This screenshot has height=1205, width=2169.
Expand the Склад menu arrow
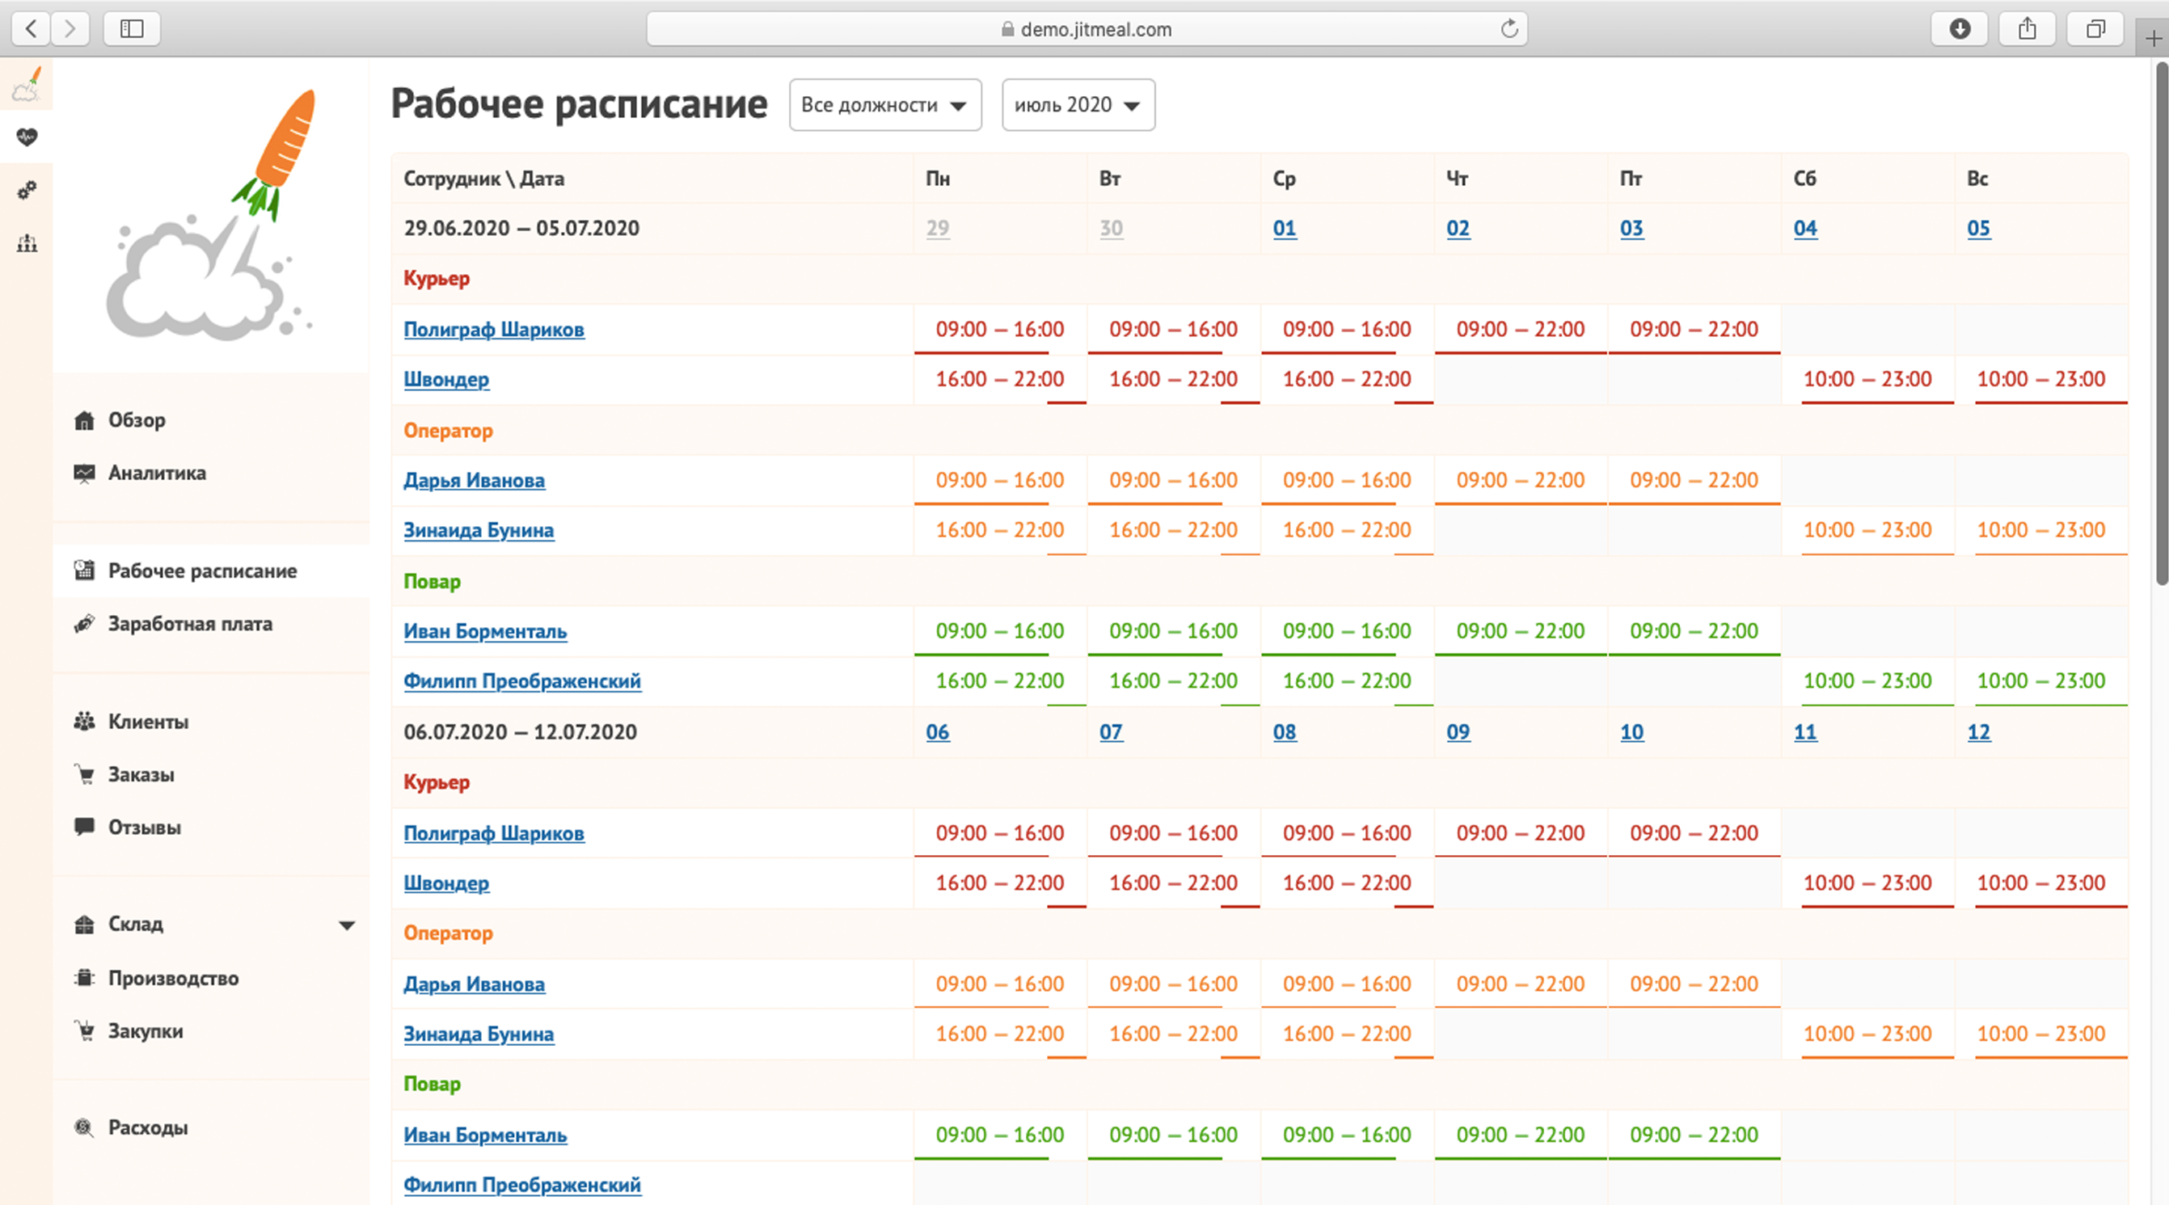click(346, 925)
